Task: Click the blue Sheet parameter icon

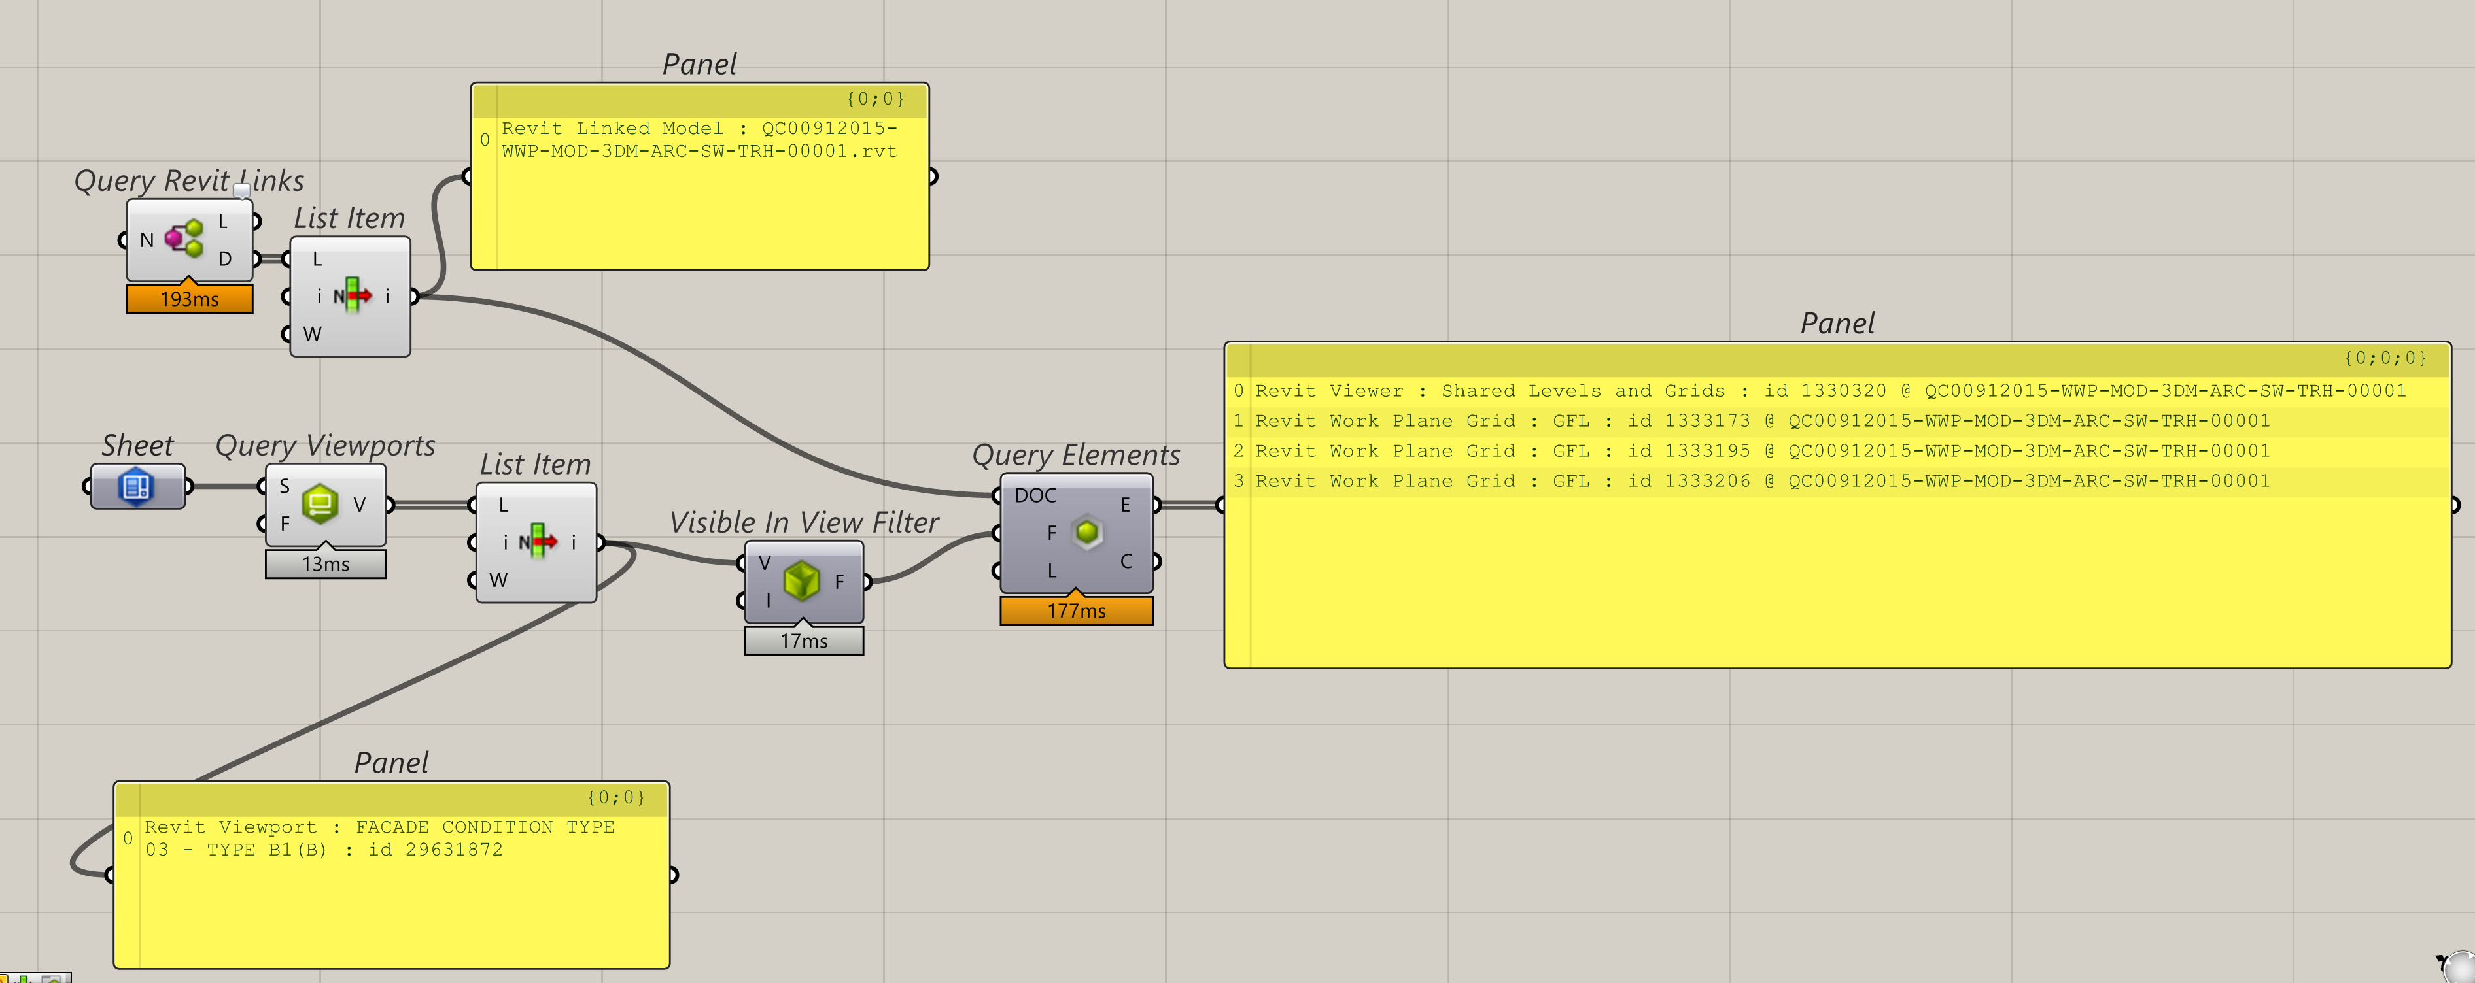Action: 137,486
